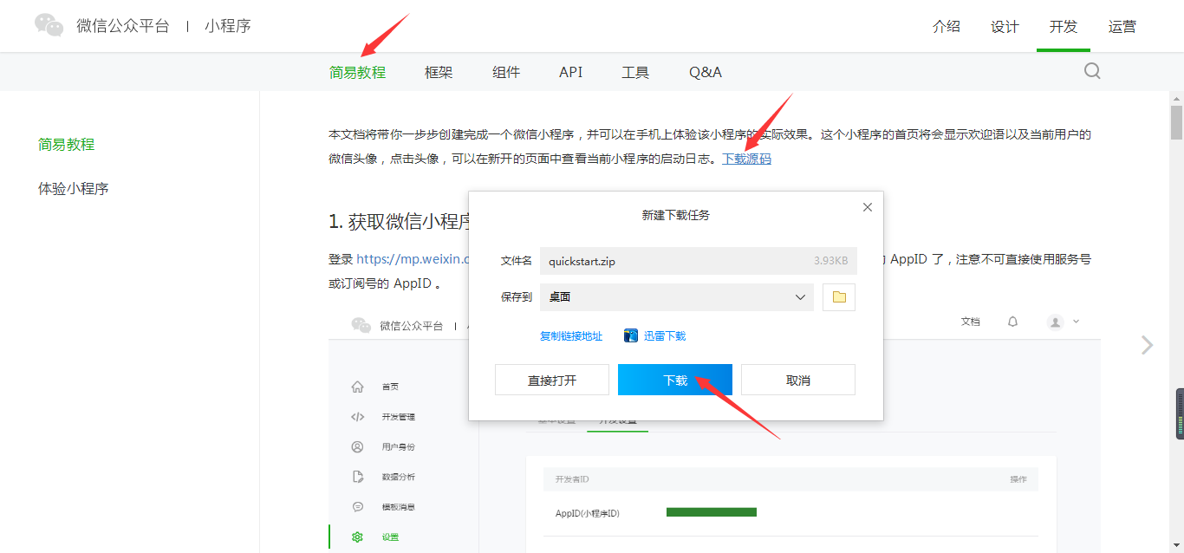Screen dimensions: 1184x553
Task: Click 模板消息 in the tutorial image menu
Action: point(399,506)
